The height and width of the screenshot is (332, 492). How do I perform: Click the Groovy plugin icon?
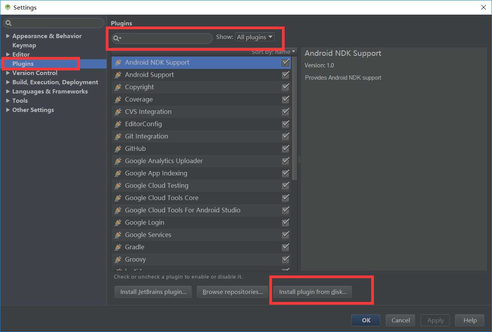point(118,260)
